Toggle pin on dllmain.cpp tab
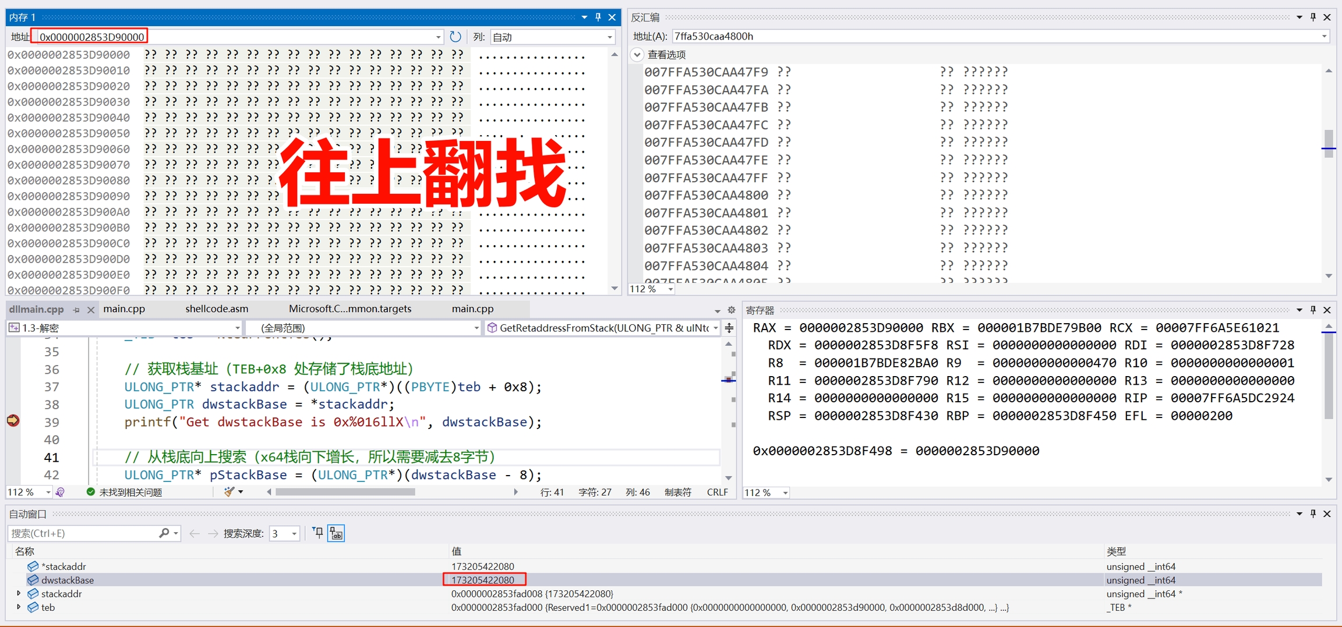The image size is (1342, 627). click(76, 310)
